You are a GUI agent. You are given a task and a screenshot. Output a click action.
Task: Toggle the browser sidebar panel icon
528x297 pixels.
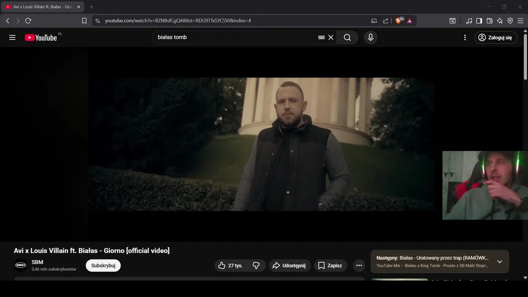[x=479, y=21]
